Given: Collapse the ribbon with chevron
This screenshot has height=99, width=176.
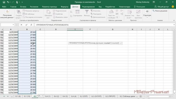Looking at the screenshot, I should [x=174, y=20].
